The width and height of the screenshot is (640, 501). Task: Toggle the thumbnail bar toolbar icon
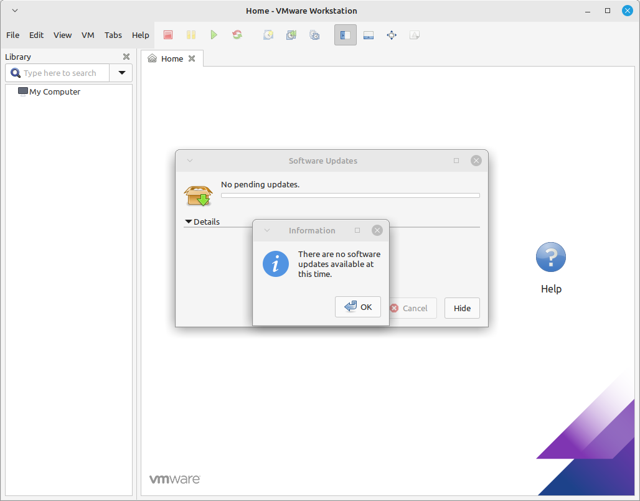tap(369, 35)
